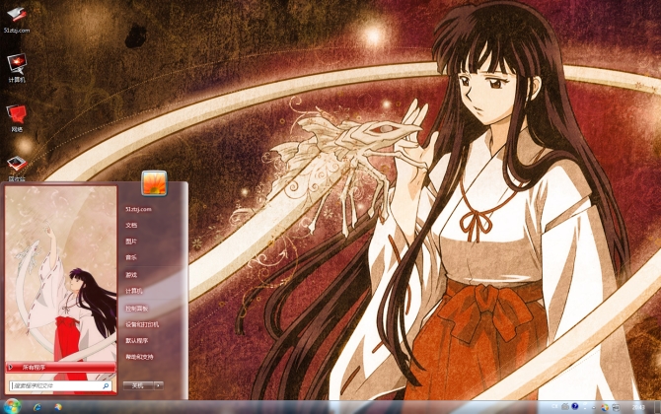Click the user account flower picture
The height and width of the screenshot is (414, 661).
click(154, 183)
